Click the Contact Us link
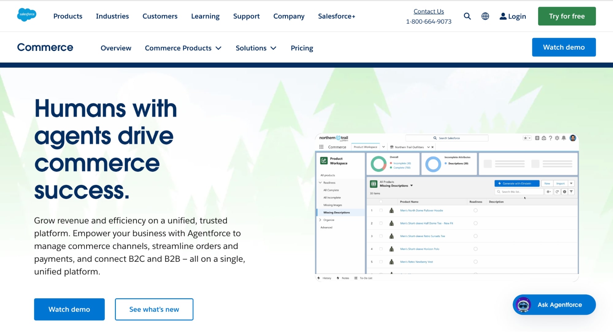Screen dimensions: 613x332 pyautogui.click(x=429, y=11)
